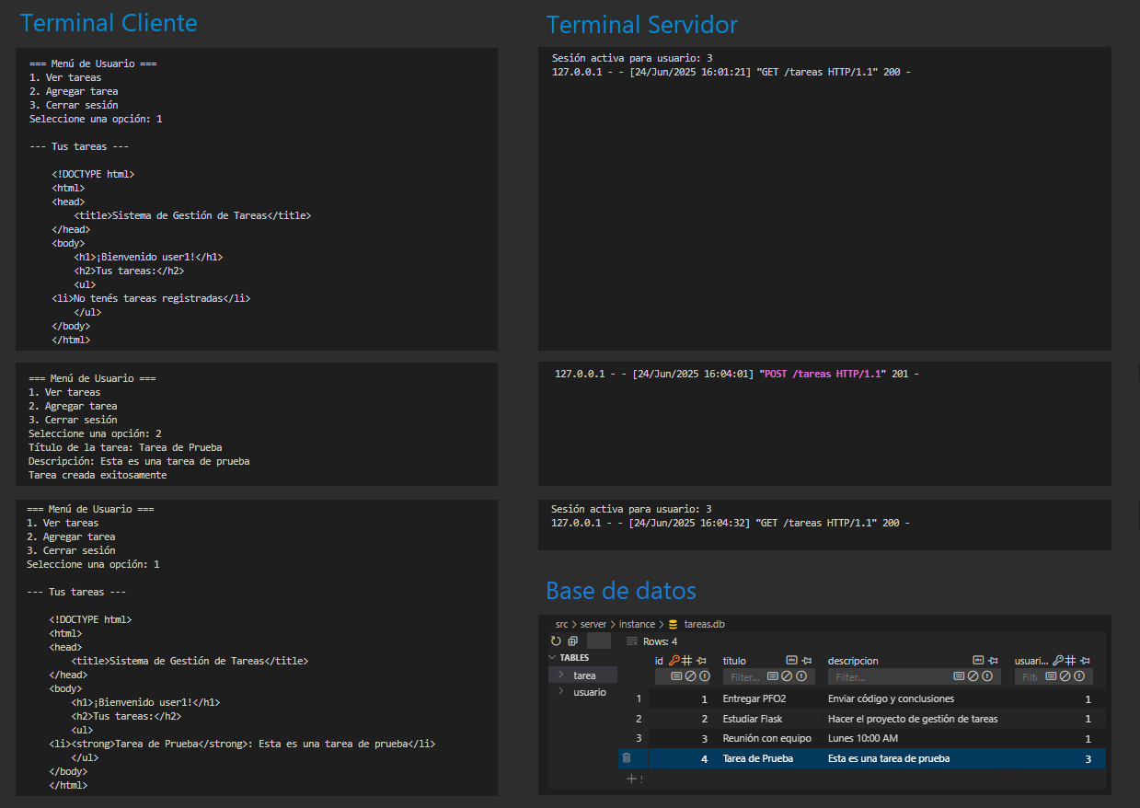This screenshot has height=808, width=1140.
Task: Click the key icon in usuario column header
Action: (1059, 661)
